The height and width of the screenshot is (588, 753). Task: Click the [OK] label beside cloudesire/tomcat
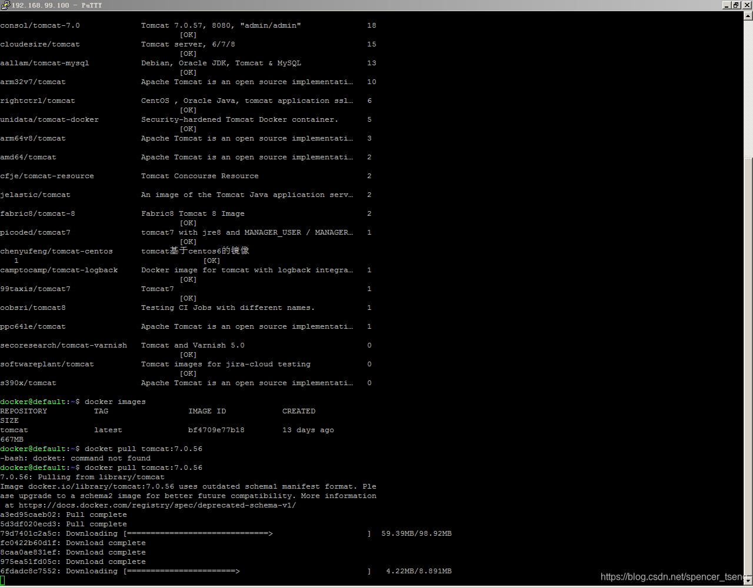click(x=188, y=54)
